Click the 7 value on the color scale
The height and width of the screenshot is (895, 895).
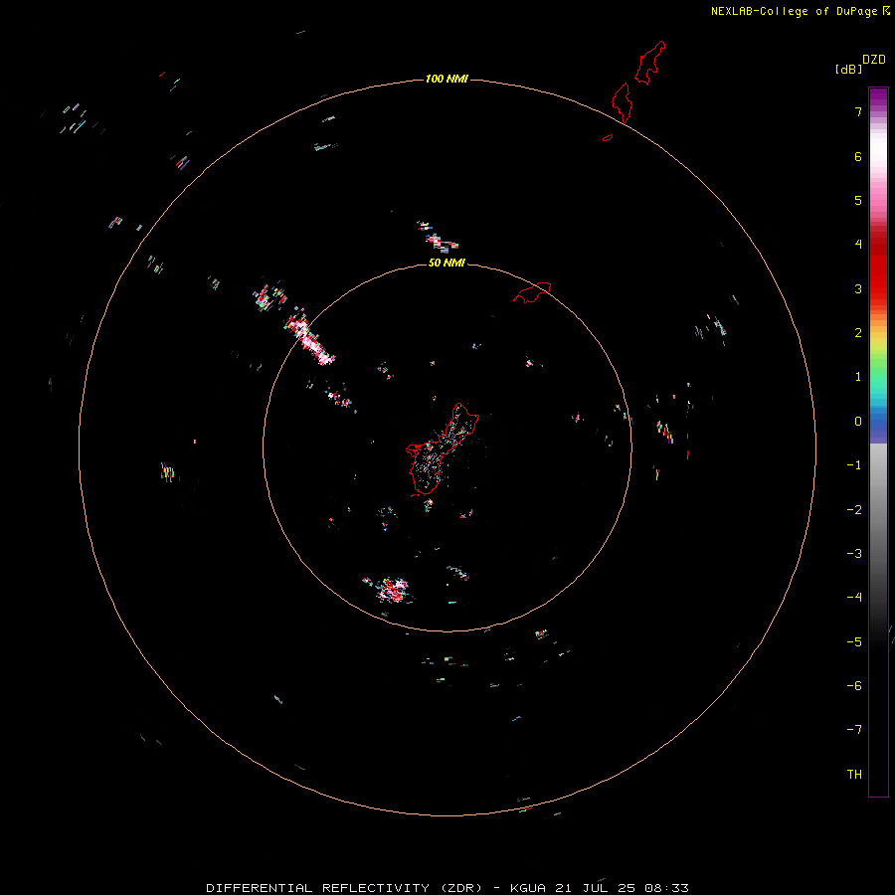[x=857, y=111]
